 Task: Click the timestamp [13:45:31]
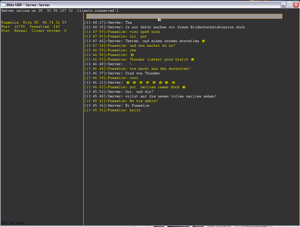click(x=95, y=110)
